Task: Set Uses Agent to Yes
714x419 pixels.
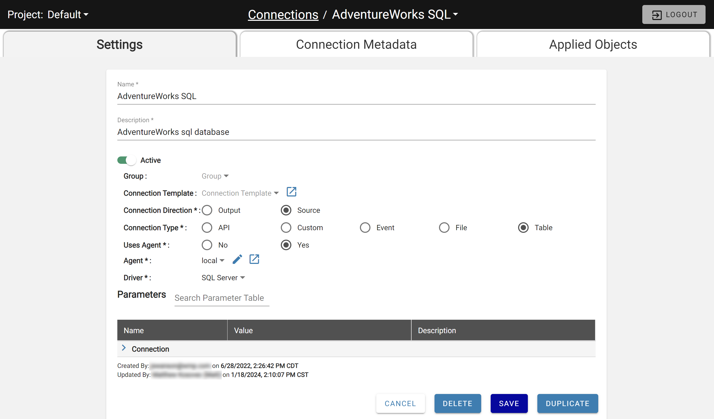Action: pyautogui.click(x=286, y=245)
